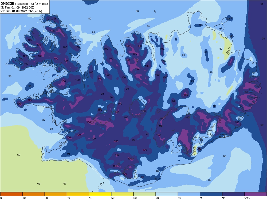The width and height of the screenshot is (267, 200).
Task: Click the humidity value '85' on the map
Action: [x=148, y=26]
